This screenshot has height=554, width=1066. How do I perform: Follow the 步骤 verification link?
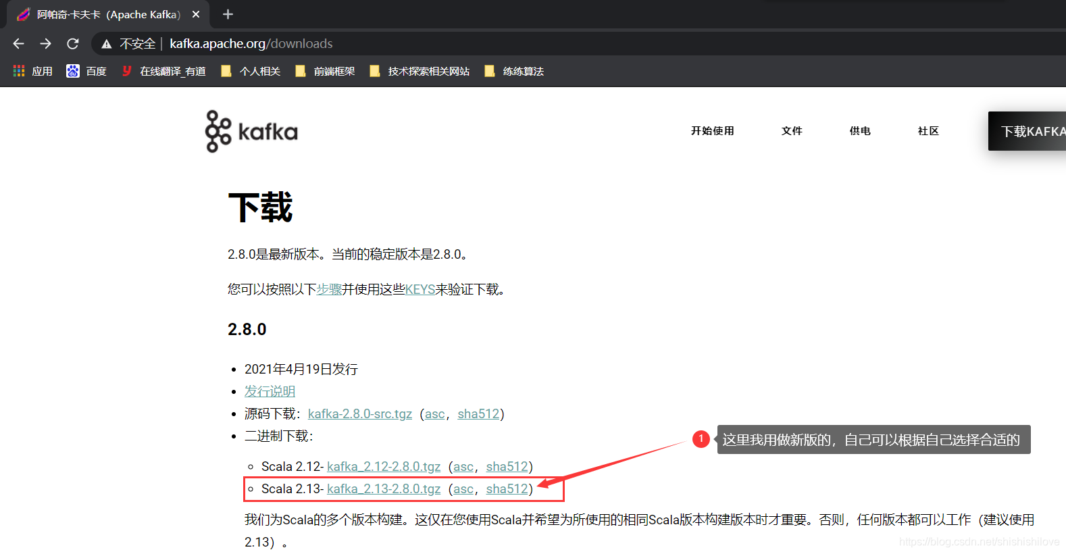click(x=329, y=289)
